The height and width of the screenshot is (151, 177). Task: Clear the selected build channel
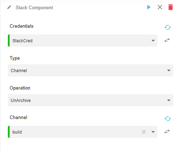click(x=144, y=132)
